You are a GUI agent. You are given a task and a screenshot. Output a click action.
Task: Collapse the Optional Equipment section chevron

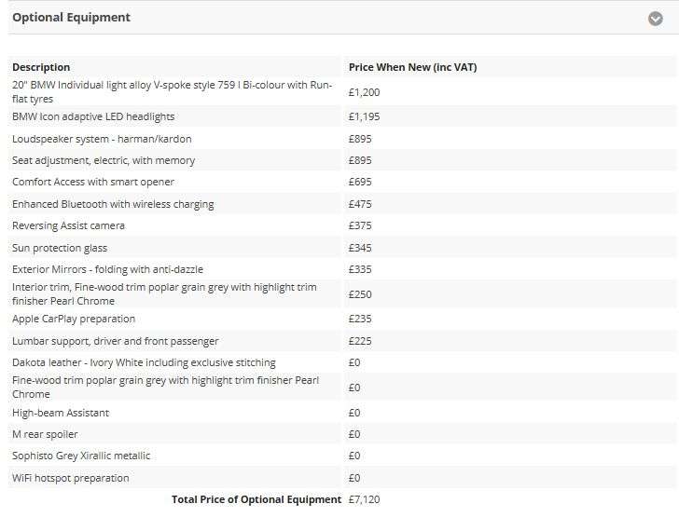point(656,18)
